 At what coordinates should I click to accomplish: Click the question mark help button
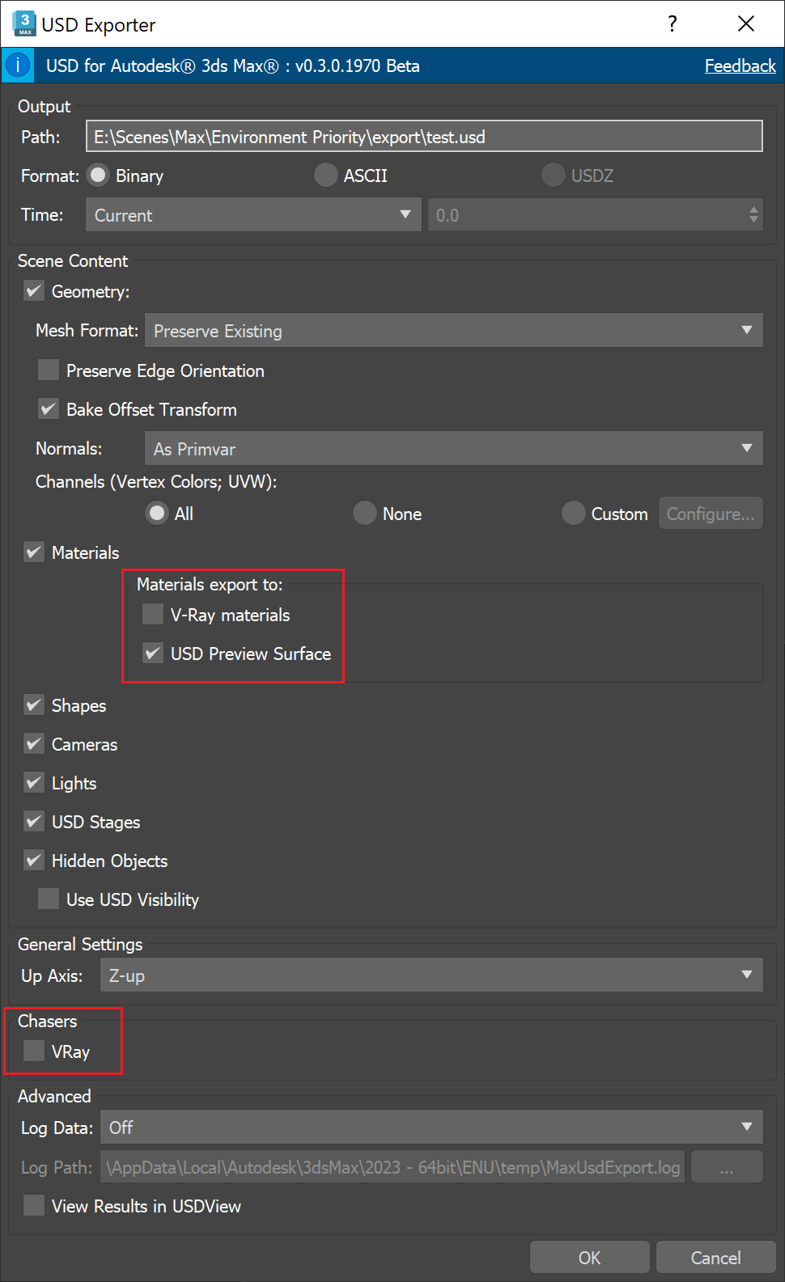672,24
